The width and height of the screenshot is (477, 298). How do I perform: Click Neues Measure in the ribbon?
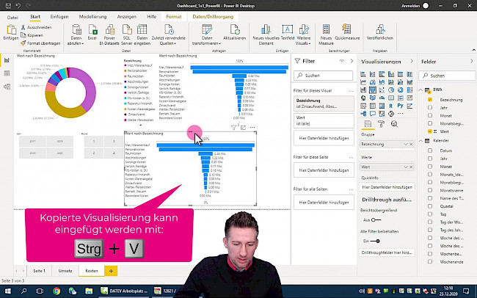(x=328, y=29)
